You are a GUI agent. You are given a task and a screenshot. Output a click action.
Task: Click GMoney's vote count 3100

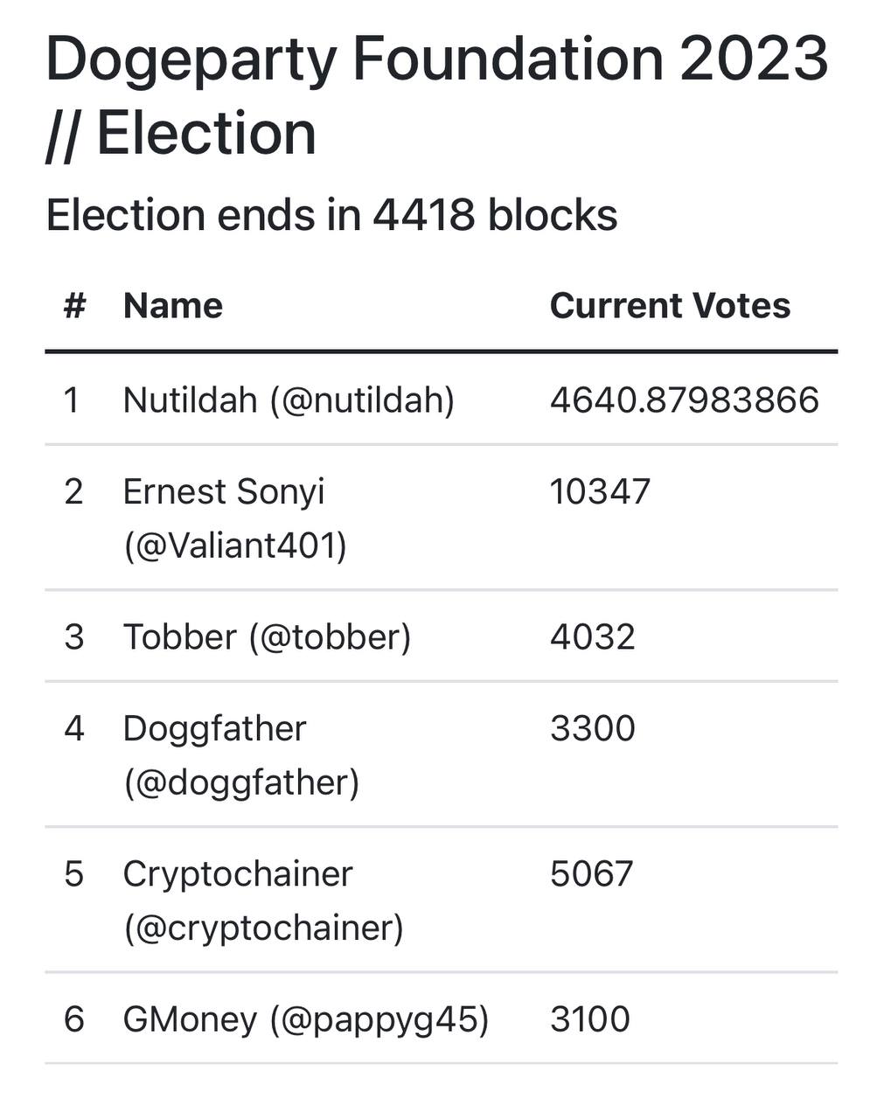[590, 1019]
